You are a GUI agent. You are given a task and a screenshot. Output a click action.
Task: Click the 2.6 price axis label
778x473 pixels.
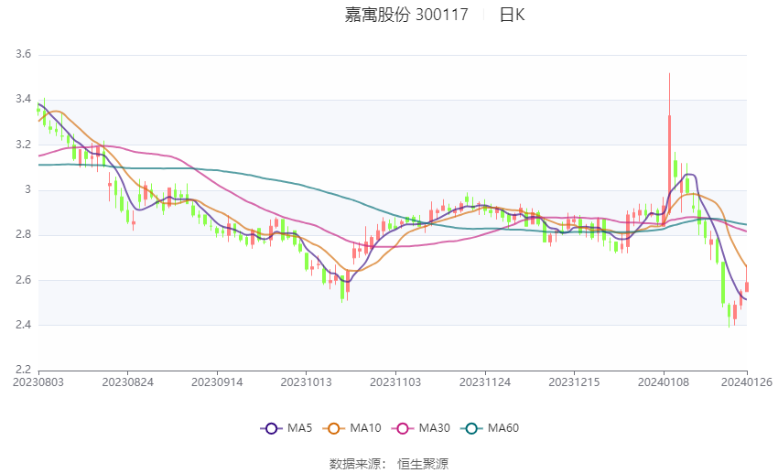click(23, 280)
